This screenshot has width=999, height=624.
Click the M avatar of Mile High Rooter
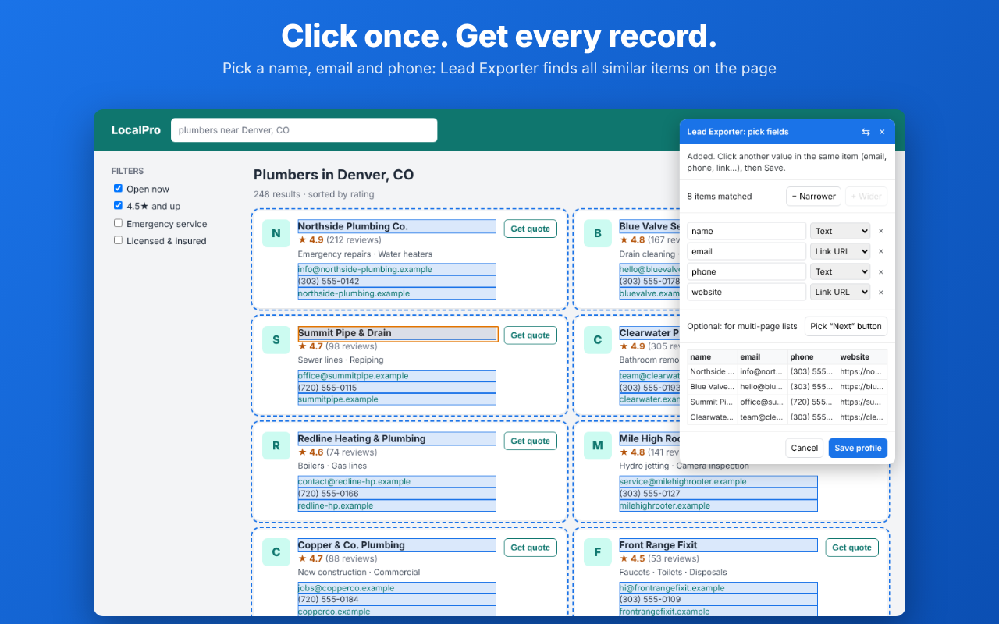coord(598,446)
